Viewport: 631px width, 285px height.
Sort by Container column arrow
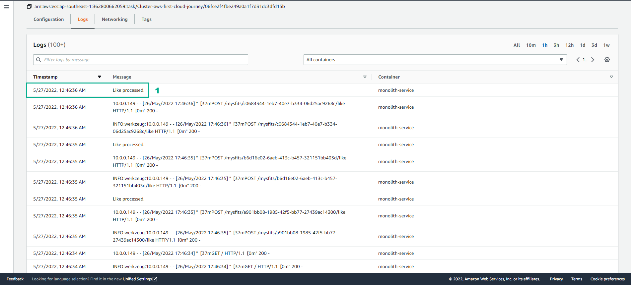coord(611,77)
